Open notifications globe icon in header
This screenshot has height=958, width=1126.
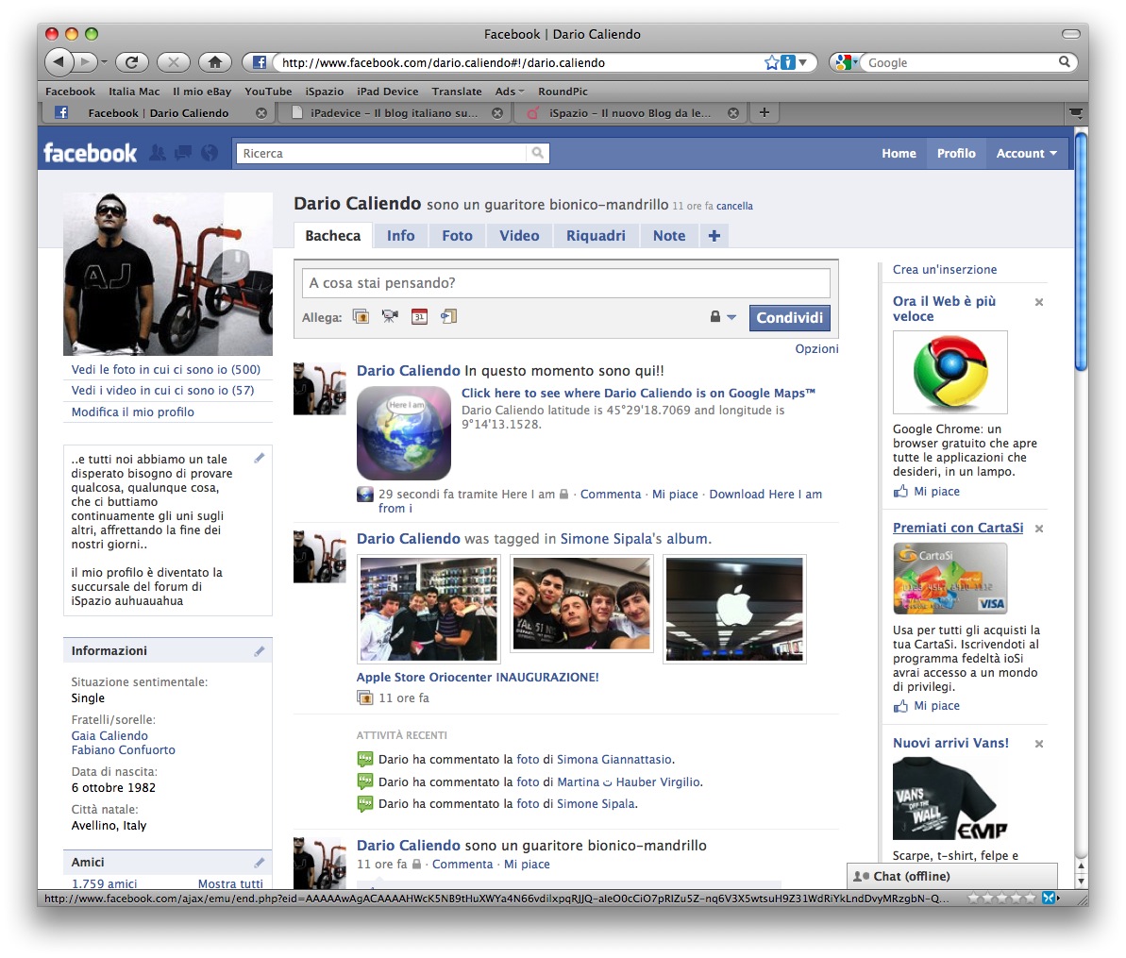[x=210, y=153]
